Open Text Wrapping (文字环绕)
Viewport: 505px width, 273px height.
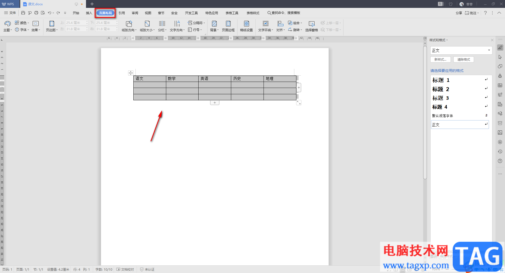(266, 26)
